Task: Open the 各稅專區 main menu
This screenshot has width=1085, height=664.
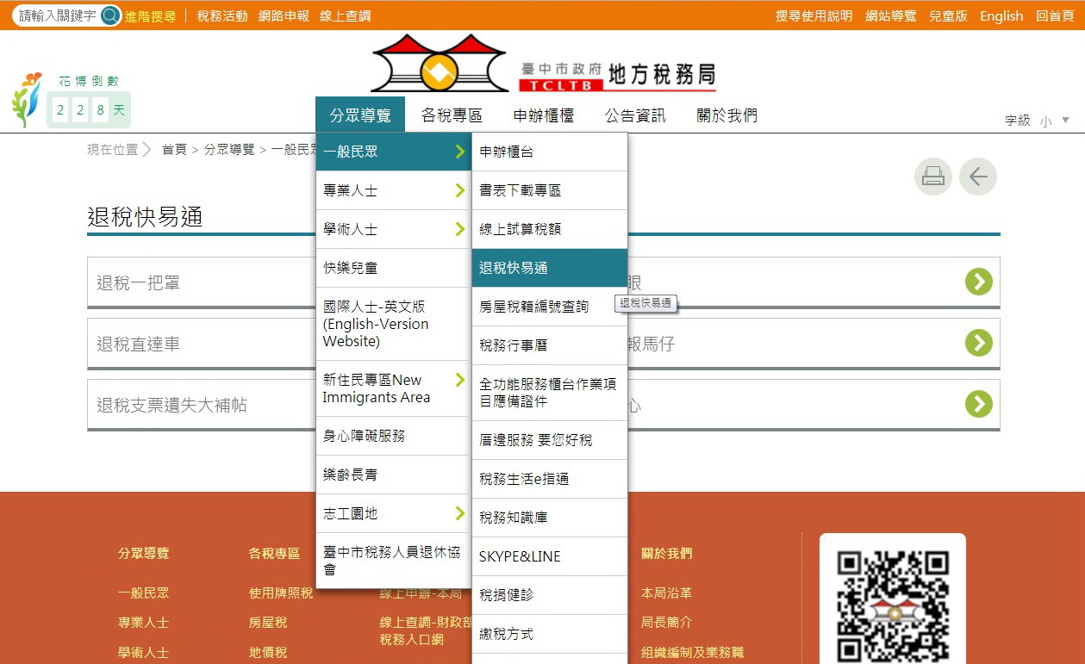Action: tap(452, 115)
